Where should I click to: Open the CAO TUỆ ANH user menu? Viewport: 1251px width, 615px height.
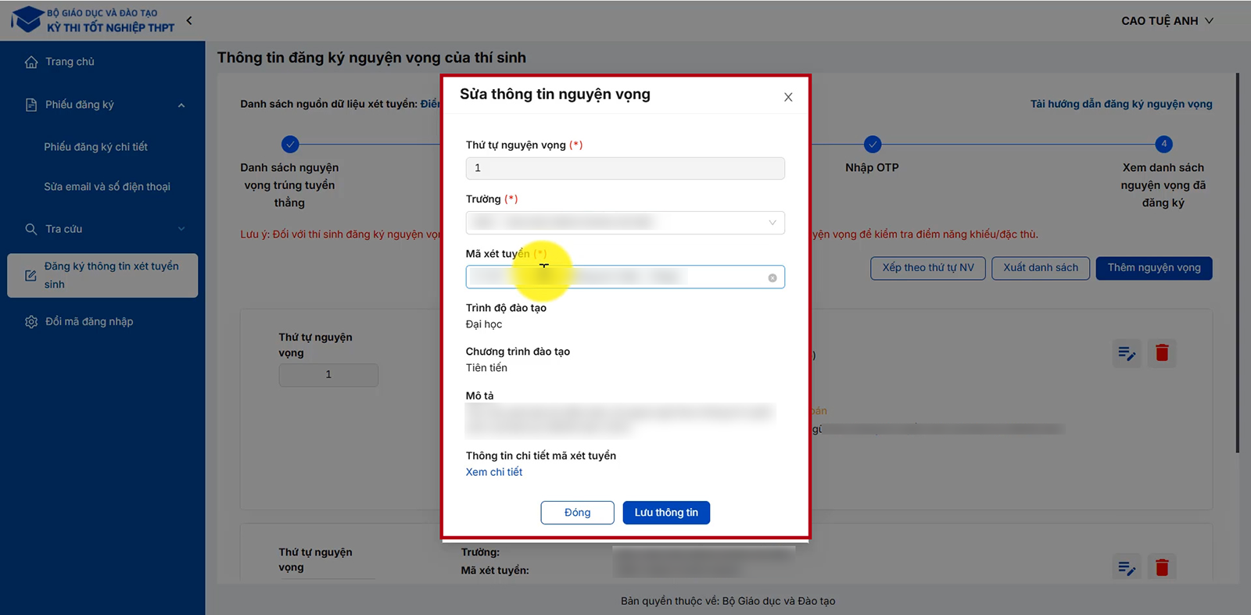coord(1167,21)
